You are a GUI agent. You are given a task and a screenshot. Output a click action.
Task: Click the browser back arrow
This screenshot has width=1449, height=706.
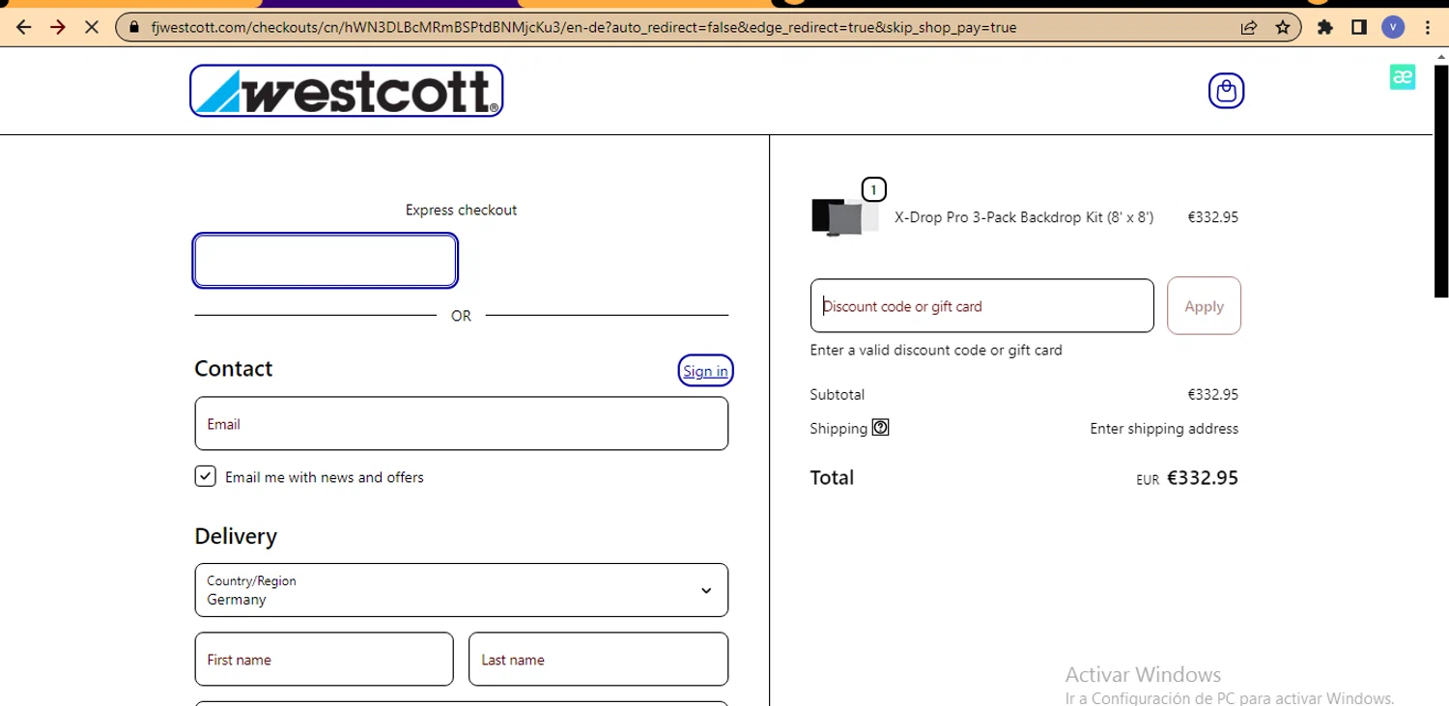pos(24,27)
